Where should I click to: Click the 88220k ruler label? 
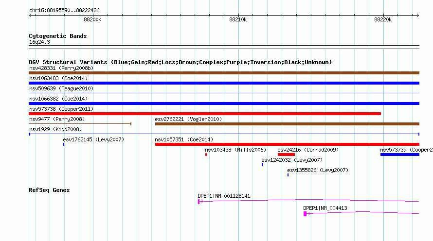(383, 19)
